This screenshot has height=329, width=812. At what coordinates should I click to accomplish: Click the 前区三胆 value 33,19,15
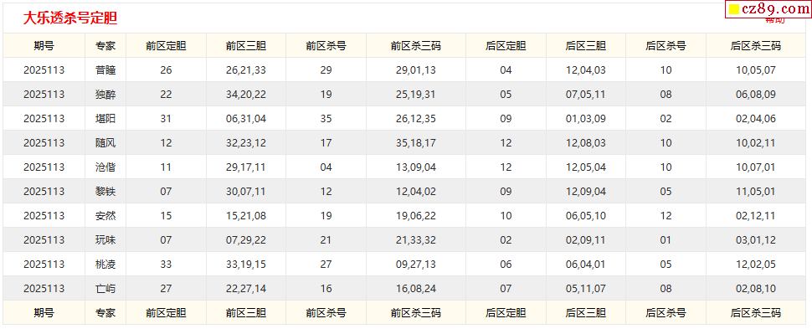point(246,265)
